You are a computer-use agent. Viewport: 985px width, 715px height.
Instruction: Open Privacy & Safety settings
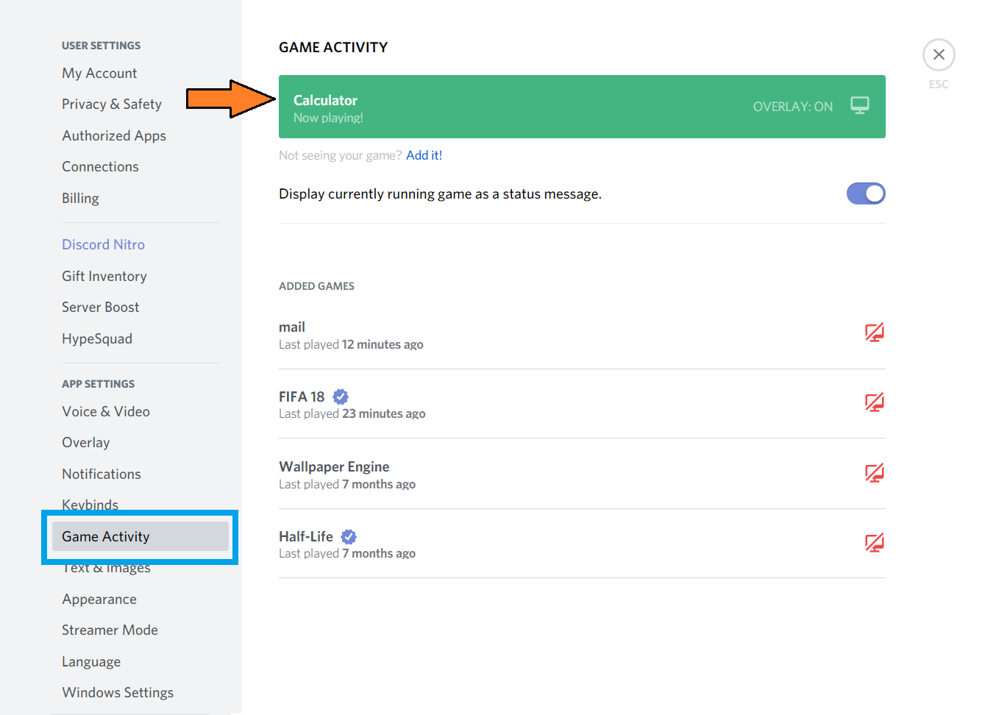click(x=111, y=104)
